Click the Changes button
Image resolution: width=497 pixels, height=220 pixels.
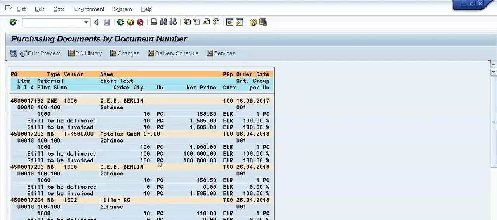pyautogui.click(x=125, y=53)
